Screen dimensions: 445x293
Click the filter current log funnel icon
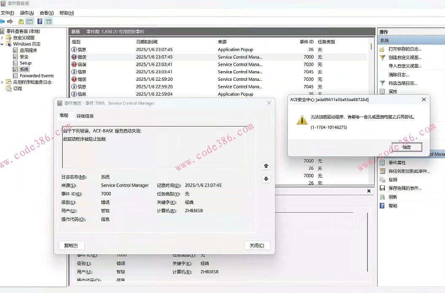[382, 83]
